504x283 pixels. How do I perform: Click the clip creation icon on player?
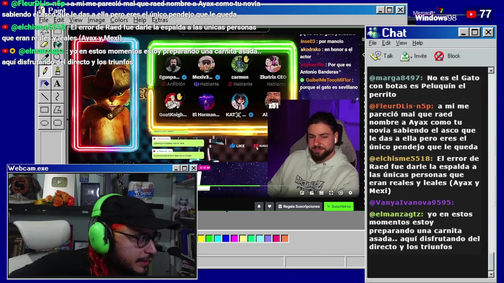pos(311,193)
